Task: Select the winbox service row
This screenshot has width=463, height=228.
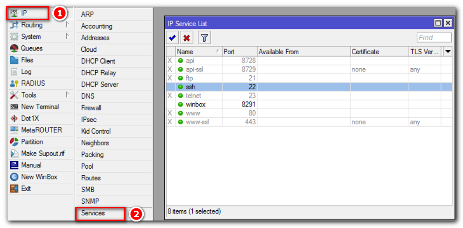Action: point(196,105)
